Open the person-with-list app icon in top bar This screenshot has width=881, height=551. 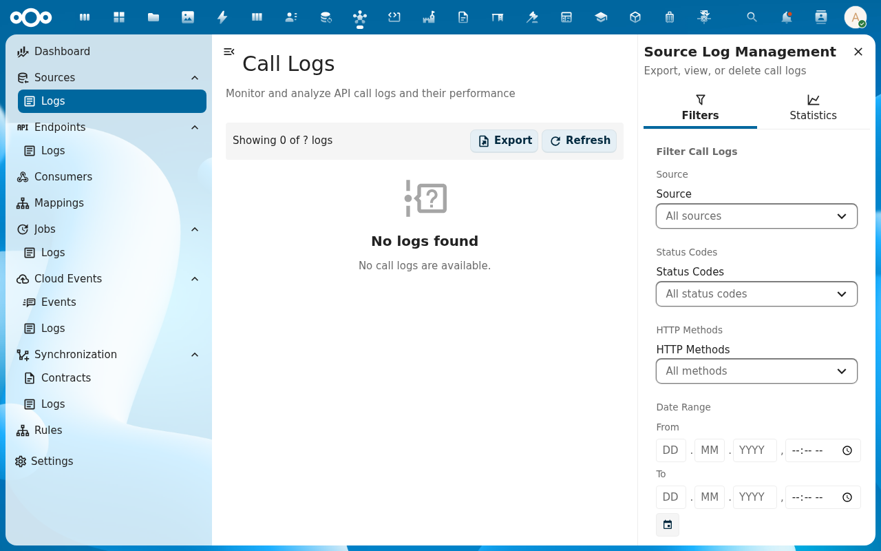pyautogui.click(x=291, y=17)
